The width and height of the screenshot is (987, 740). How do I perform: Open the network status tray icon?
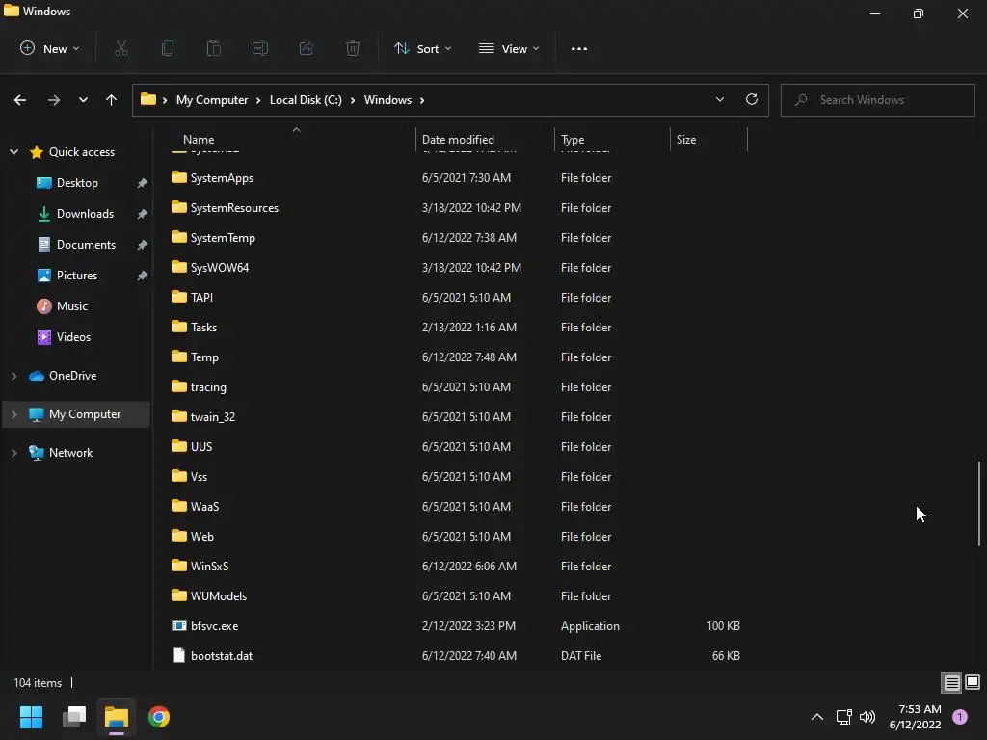(x=843, y=717)
